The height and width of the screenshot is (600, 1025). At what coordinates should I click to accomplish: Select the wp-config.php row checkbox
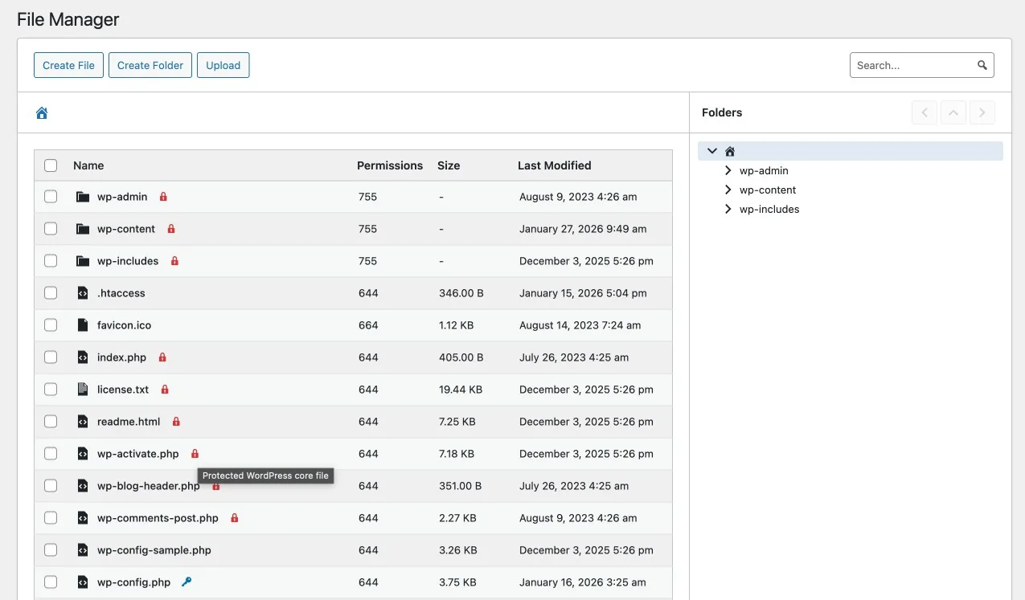(51, 582)
